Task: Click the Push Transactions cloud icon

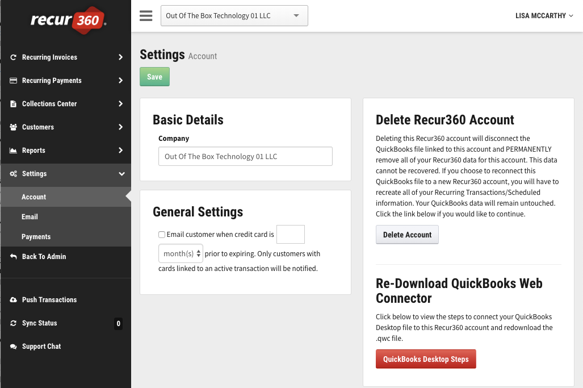Action: (x=14, y=300)
